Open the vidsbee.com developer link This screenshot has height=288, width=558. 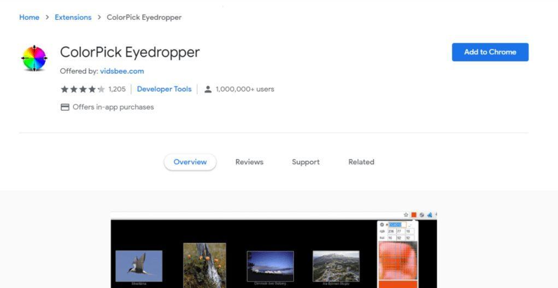(x=122, y=71)
